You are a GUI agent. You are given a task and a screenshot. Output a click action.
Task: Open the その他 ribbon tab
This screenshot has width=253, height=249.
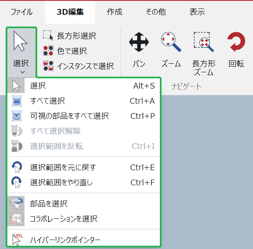156,12
